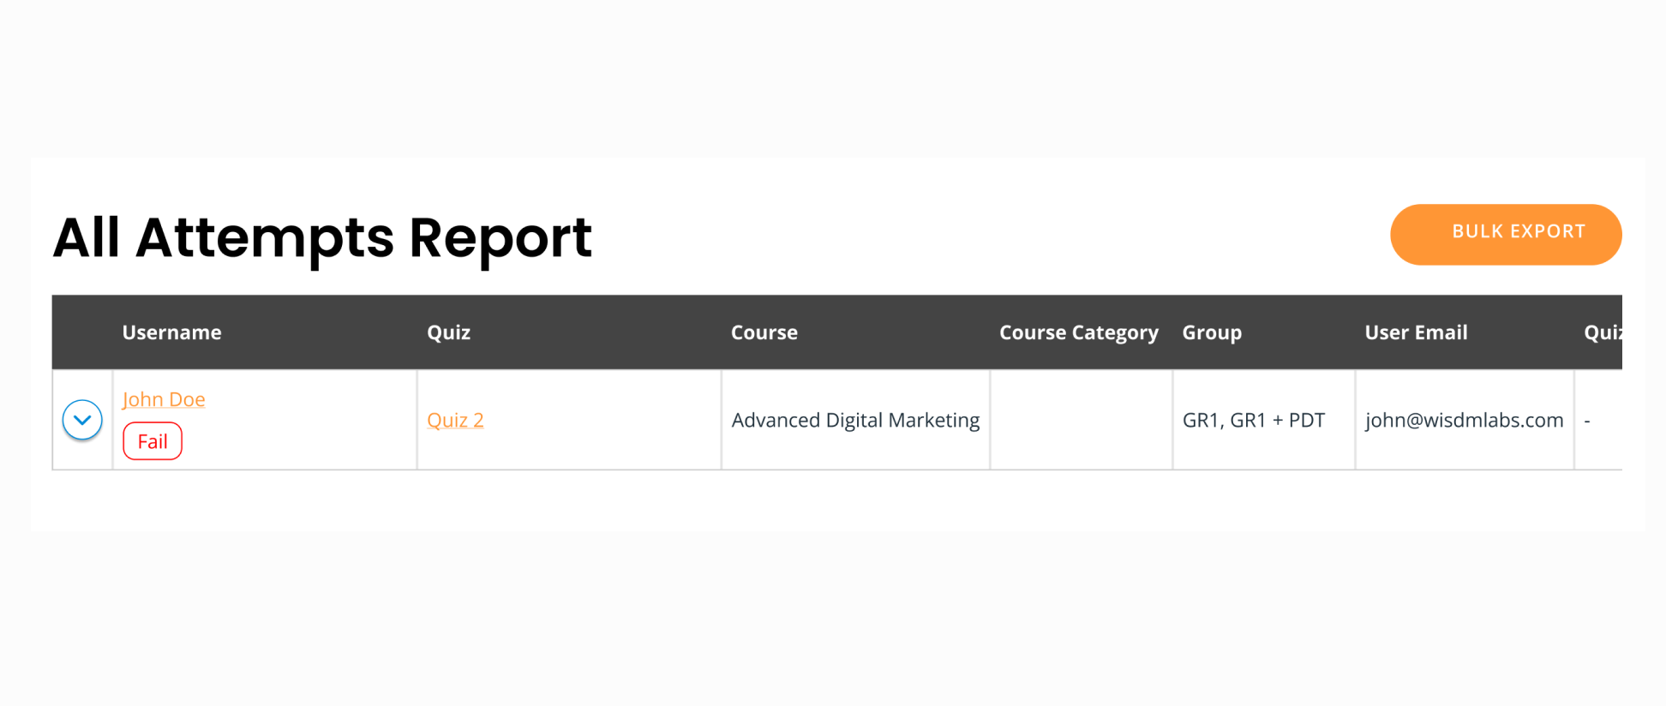
Task: Select the john@wisdmlabs.com email cell
Action: [1464, 420]
